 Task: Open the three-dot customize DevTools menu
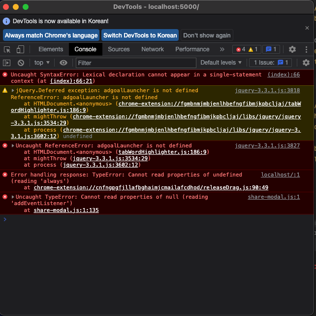pos(306,49)
